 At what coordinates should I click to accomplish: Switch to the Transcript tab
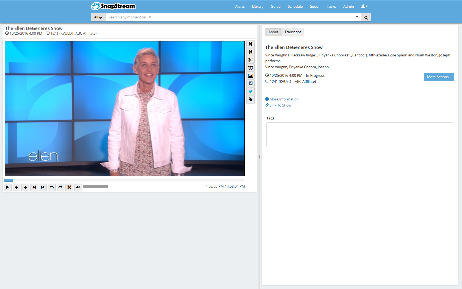pyautogui.click(x=293, y=32)
